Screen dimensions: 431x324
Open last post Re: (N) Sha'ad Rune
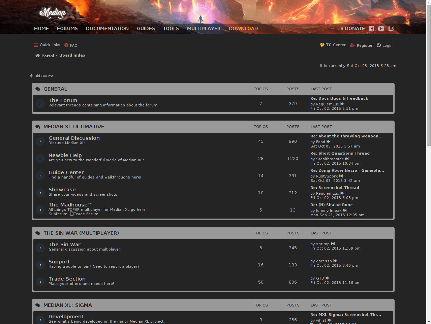click(x=332, y=205)
